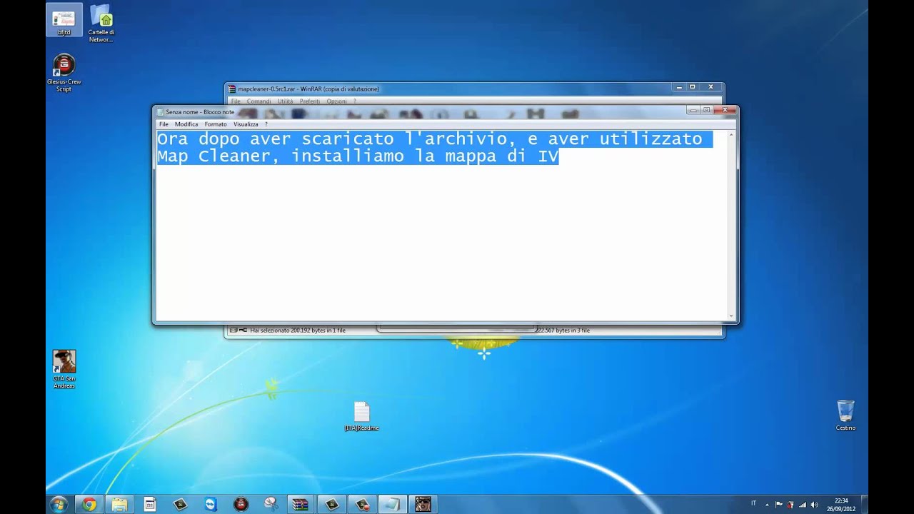
Task: Open Windows Explorer from the taskbar
Action: tap(119, 504)
